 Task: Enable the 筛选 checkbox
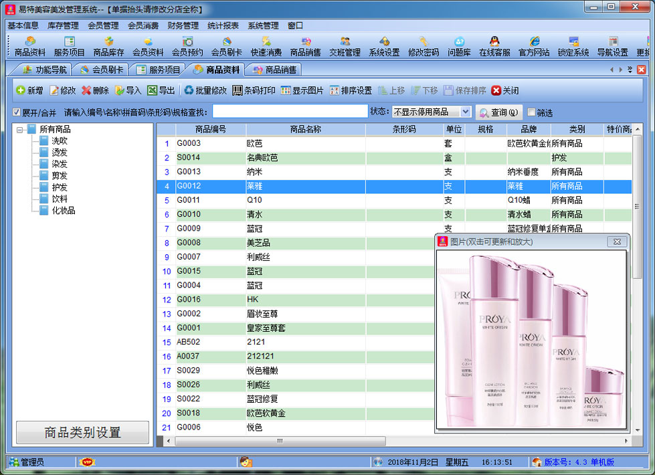(532, 112)
